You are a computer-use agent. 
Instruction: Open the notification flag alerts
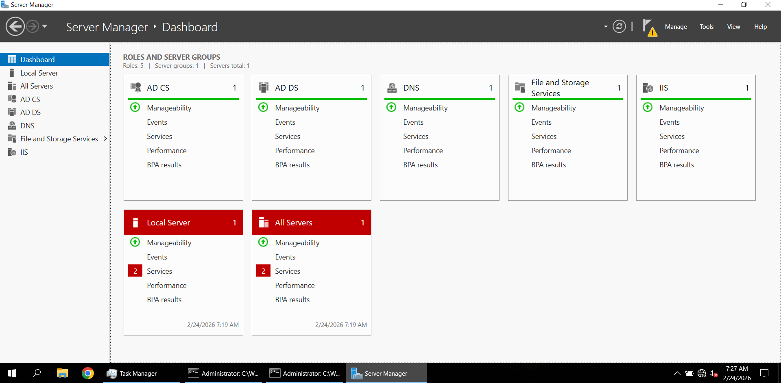649,27
